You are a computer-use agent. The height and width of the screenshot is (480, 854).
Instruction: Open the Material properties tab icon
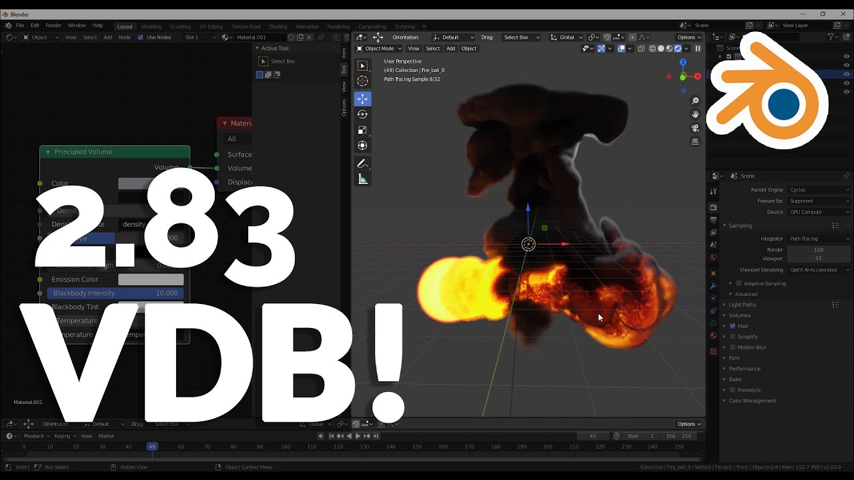[x=713, y=336]
